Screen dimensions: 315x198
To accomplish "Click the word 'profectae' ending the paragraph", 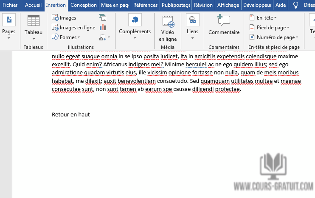I will click(228, 89).
